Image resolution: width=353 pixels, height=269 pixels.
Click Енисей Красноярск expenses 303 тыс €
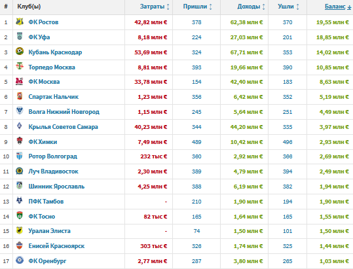[154, 246]
